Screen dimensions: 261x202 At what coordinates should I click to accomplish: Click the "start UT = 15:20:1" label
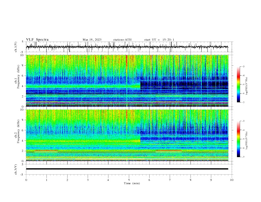coord(159,40)
